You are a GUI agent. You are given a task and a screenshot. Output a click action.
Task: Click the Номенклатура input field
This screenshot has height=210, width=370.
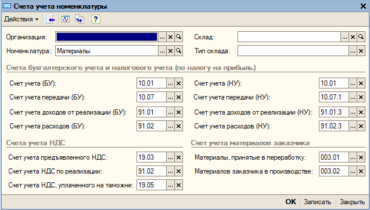107,51
